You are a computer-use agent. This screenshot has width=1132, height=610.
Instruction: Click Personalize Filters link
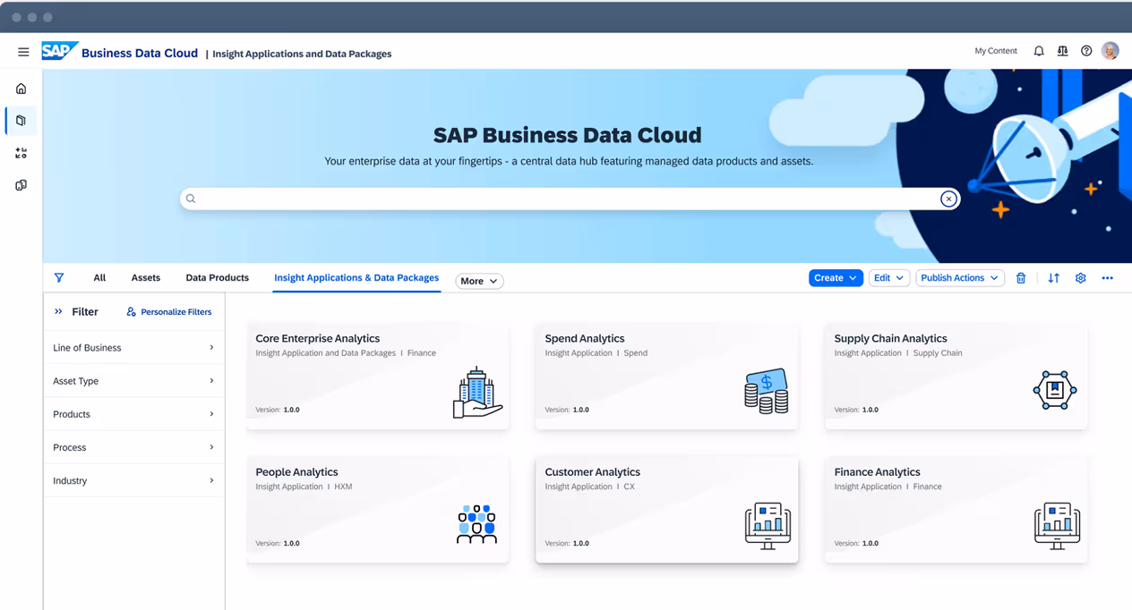point(176,312)
